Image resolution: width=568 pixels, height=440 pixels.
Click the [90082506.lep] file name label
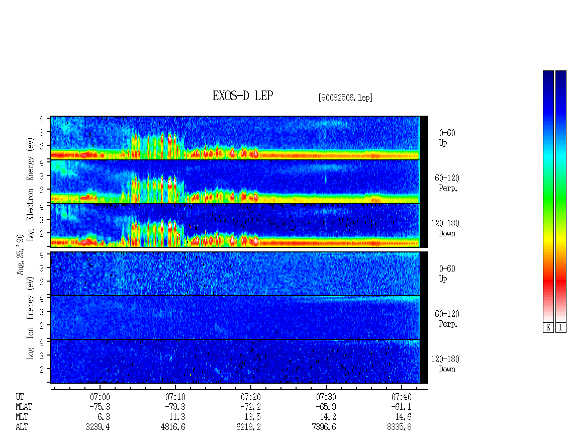tap(345, 98)
